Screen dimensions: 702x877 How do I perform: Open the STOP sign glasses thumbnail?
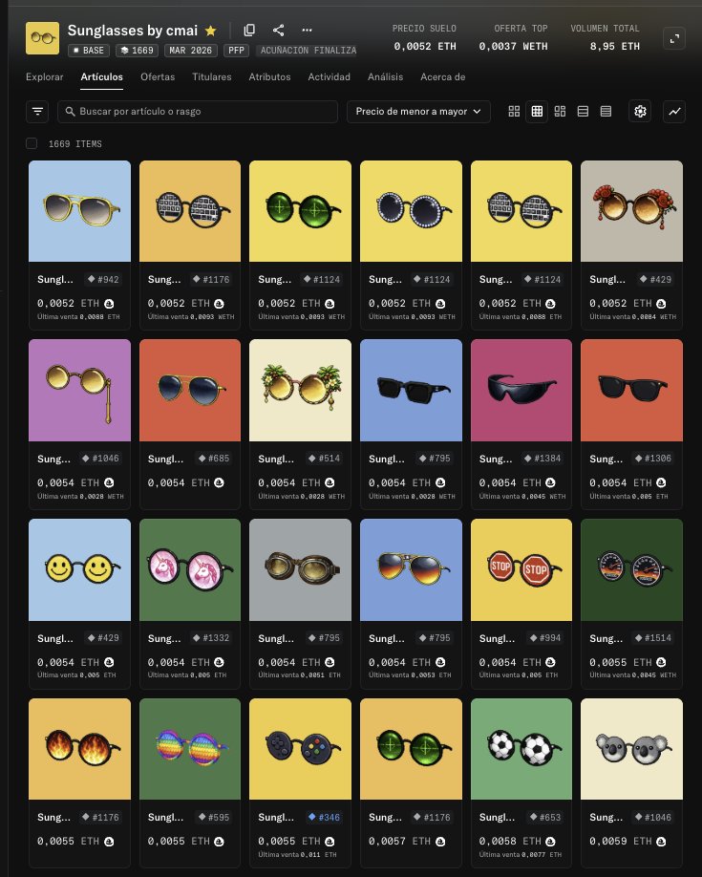click(521, 570)
